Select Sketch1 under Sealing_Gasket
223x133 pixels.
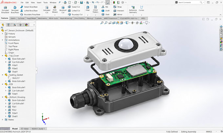pyautogui.click(x=14, y=78)
